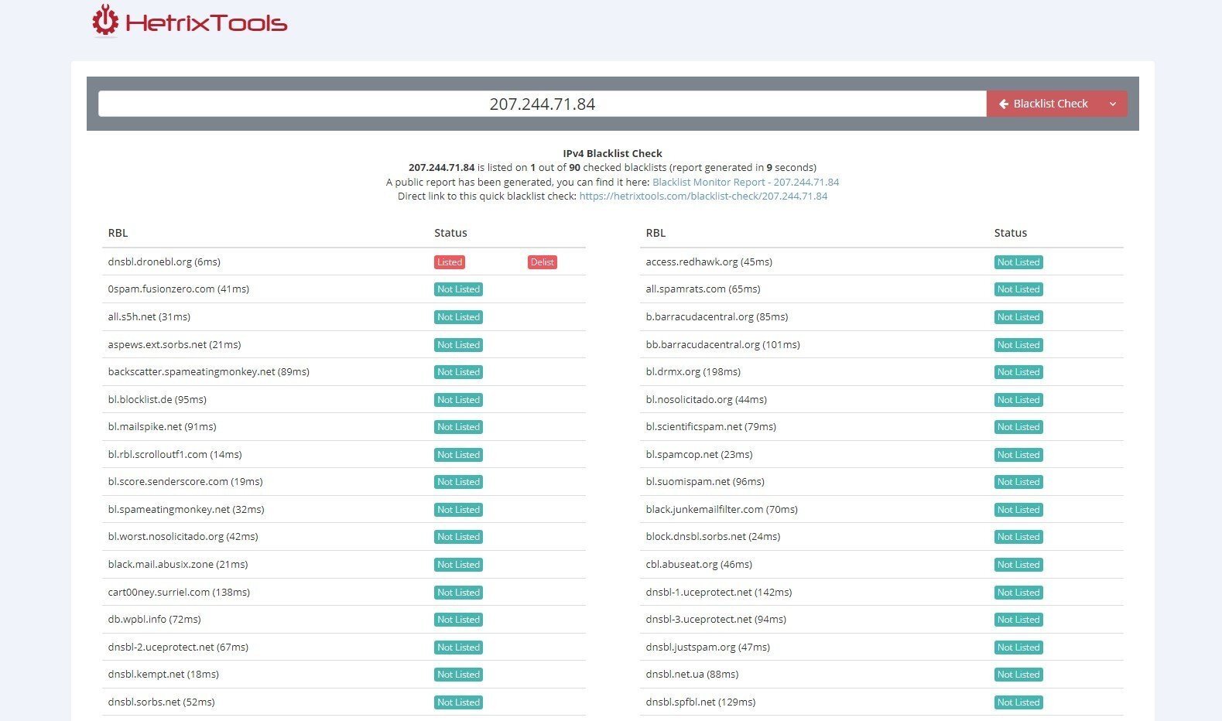This screenshot has width=1222, height=721.
Task: Click backscatter.spameatingmonkey.net (89ms) entry
Action: [209, 371]
